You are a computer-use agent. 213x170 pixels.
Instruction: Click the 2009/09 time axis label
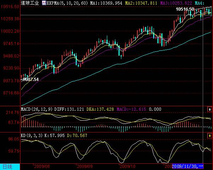click(x=85, y=166)
